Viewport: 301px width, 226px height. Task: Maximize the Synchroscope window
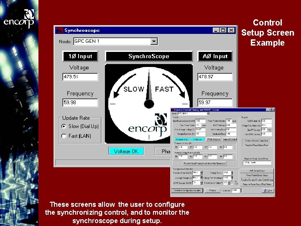coord(223,31)
